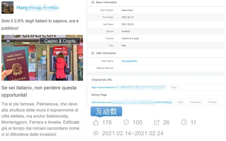Click the headline 'Se sei italiano, non perdere'
226x141 pixels.
click(39, 91)
